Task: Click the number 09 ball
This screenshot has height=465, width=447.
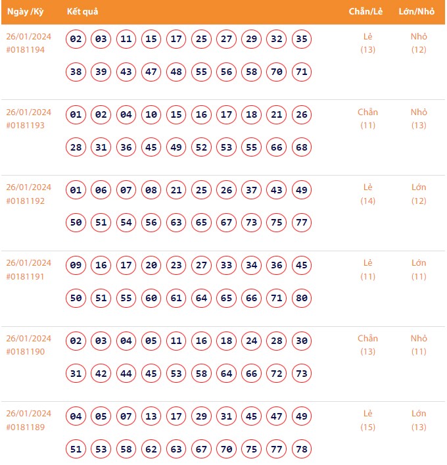Action: point(76,266)
